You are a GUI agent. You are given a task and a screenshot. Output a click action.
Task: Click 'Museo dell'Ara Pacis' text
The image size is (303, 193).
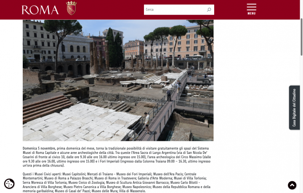168,174
